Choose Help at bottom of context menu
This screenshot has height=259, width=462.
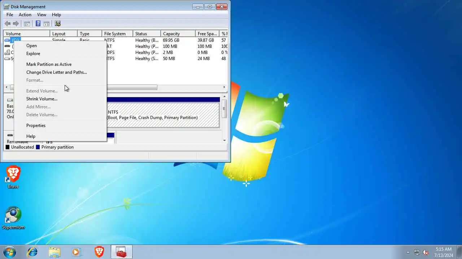click(60, 136)
